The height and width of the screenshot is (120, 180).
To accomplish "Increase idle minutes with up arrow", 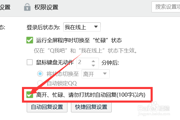I will coord(93,61).
